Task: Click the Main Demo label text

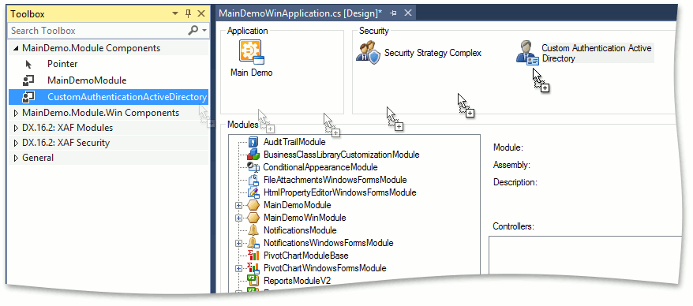Action: point(252,73)
